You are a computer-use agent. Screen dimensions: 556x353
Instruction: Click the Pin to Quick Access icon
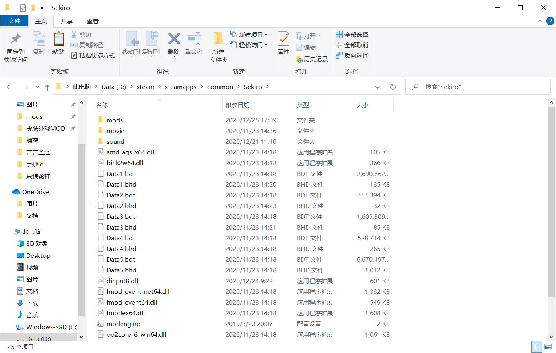[x=16, y=39]
